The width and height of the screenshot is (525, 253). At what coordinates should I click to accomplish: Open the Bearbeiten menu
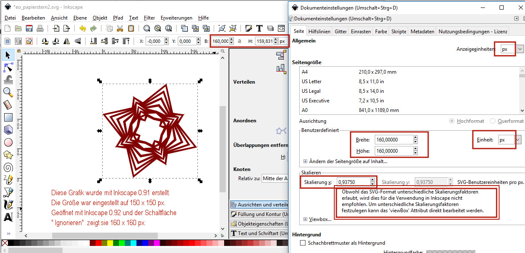(33, 18)
